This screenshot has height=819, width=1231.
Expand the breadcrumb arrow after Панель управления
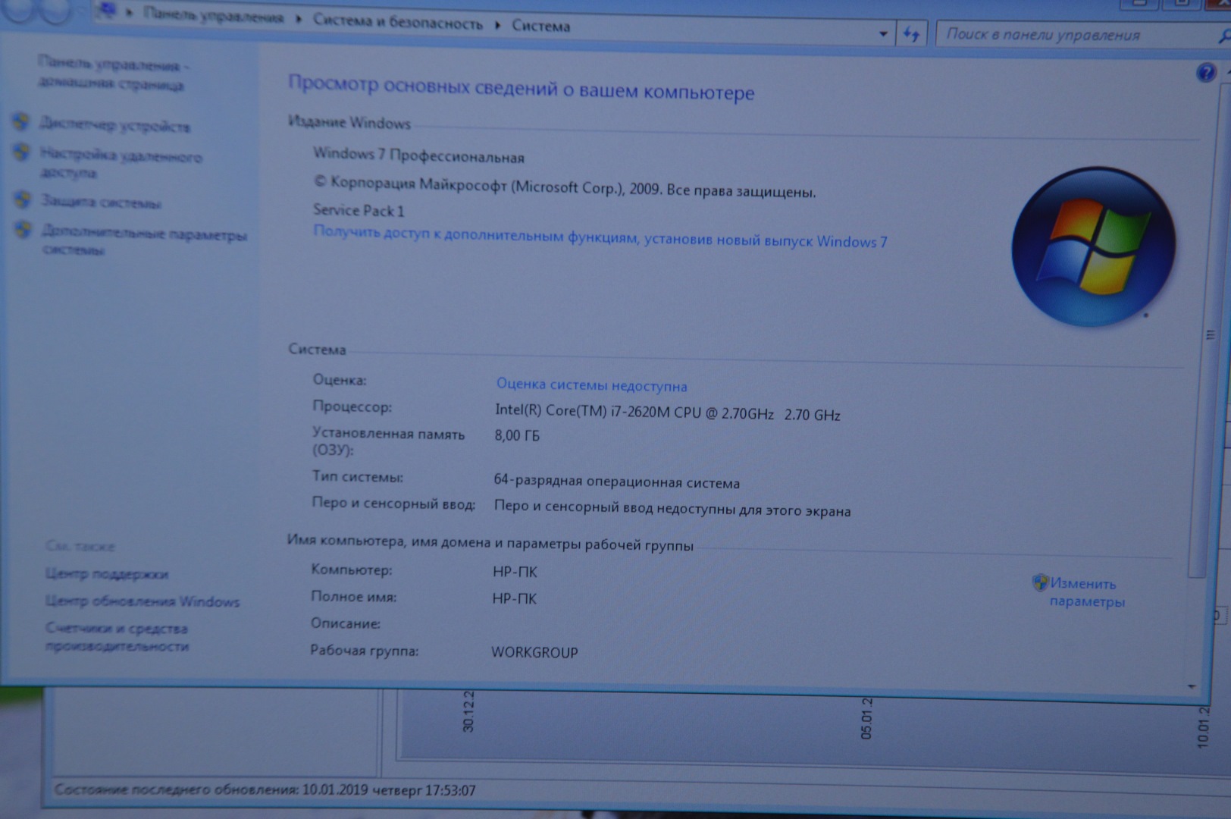coord(298,20)
